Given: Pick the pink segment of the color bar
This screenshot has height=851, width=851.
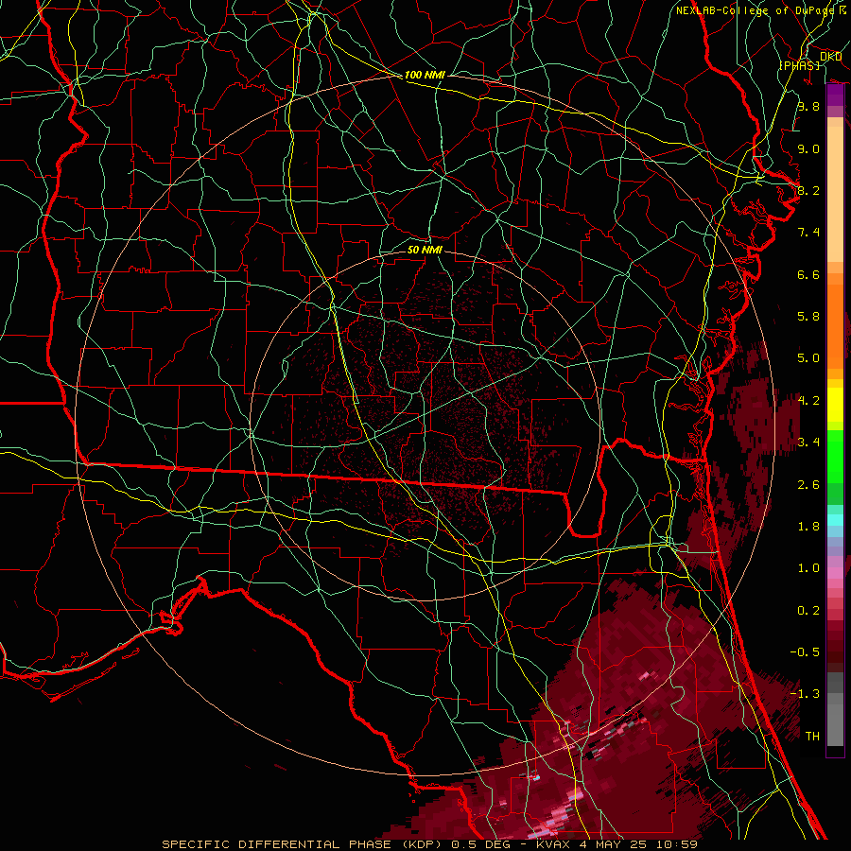Looking at the screenshot, I should click(x=835, y=573).
